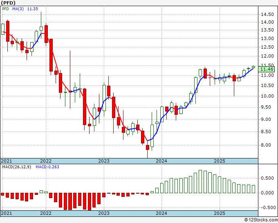The image size is (278, 223).
Task: Click the 14.00 price axis label
Action: pyautogui.click(x=267, y=22)
